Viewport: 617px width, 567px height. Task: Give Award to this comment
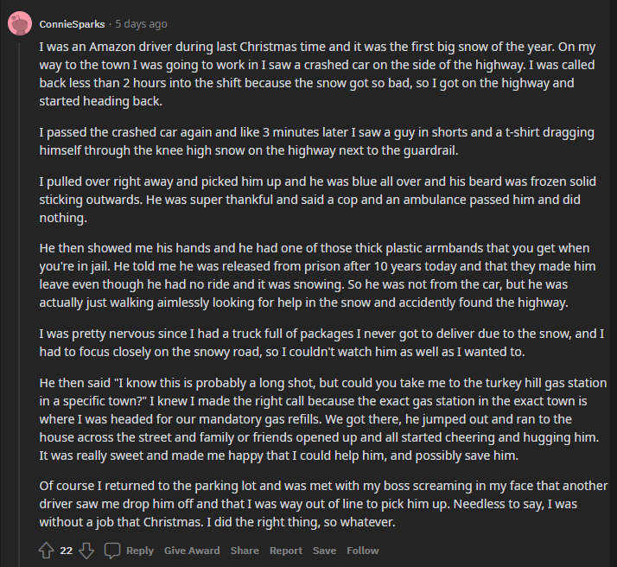tap(192, 551)
